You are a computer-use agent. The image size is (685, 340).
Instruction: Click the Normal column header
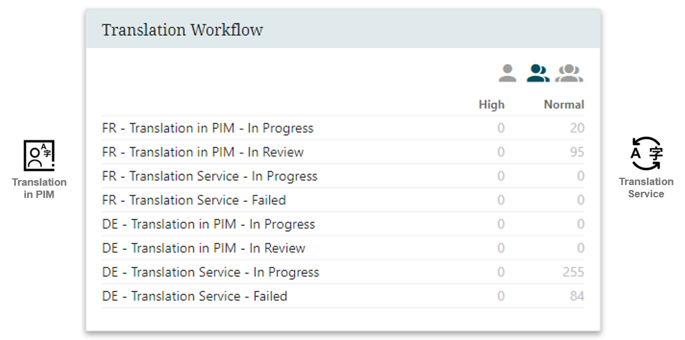click(564, 105)
